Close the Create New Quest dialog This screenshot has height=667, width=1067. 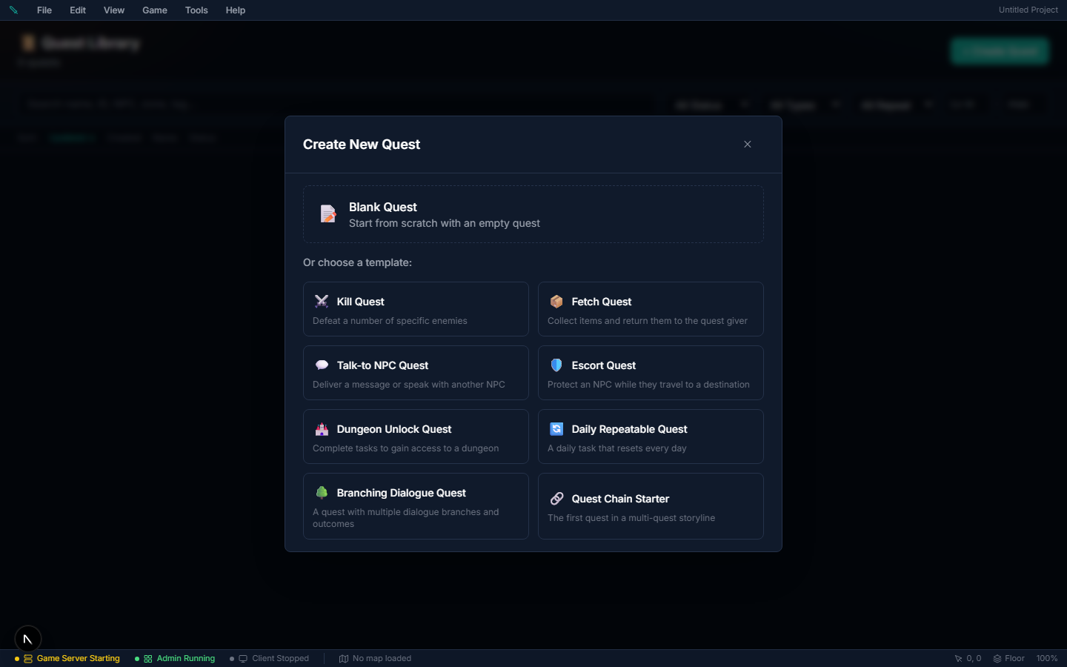(x=748, y=144)
